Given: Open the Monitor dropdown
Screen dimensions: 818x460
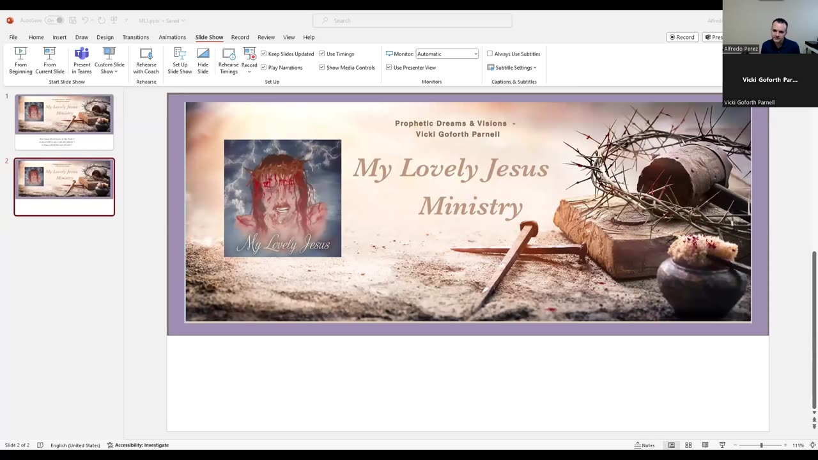Looking at the screenshot, I should [x=447, y=54].
